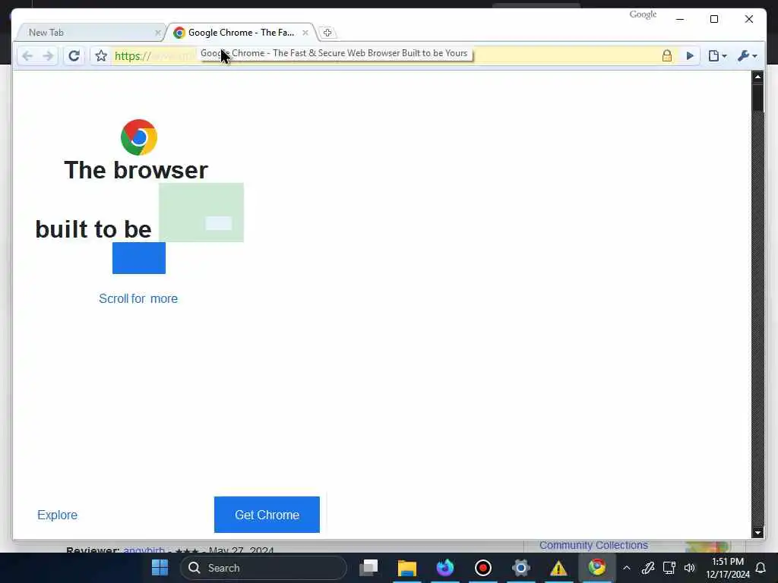Go back with the left arrow button
778x583 pixels.
(x=28, y=56)
